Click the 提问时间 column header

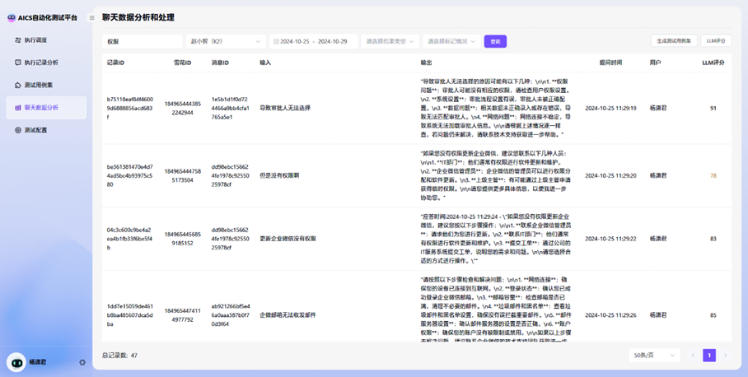click(x=610, y=63)
